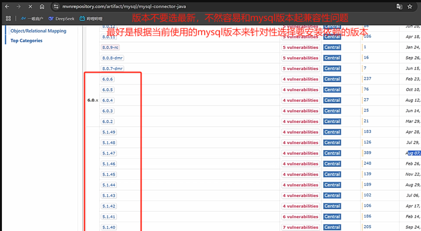Image resolution: width=421 pixels, height=231 pixels.
Task: View 6 vulnerabilities badge for 5.1.41
Action: pos(300,217)
